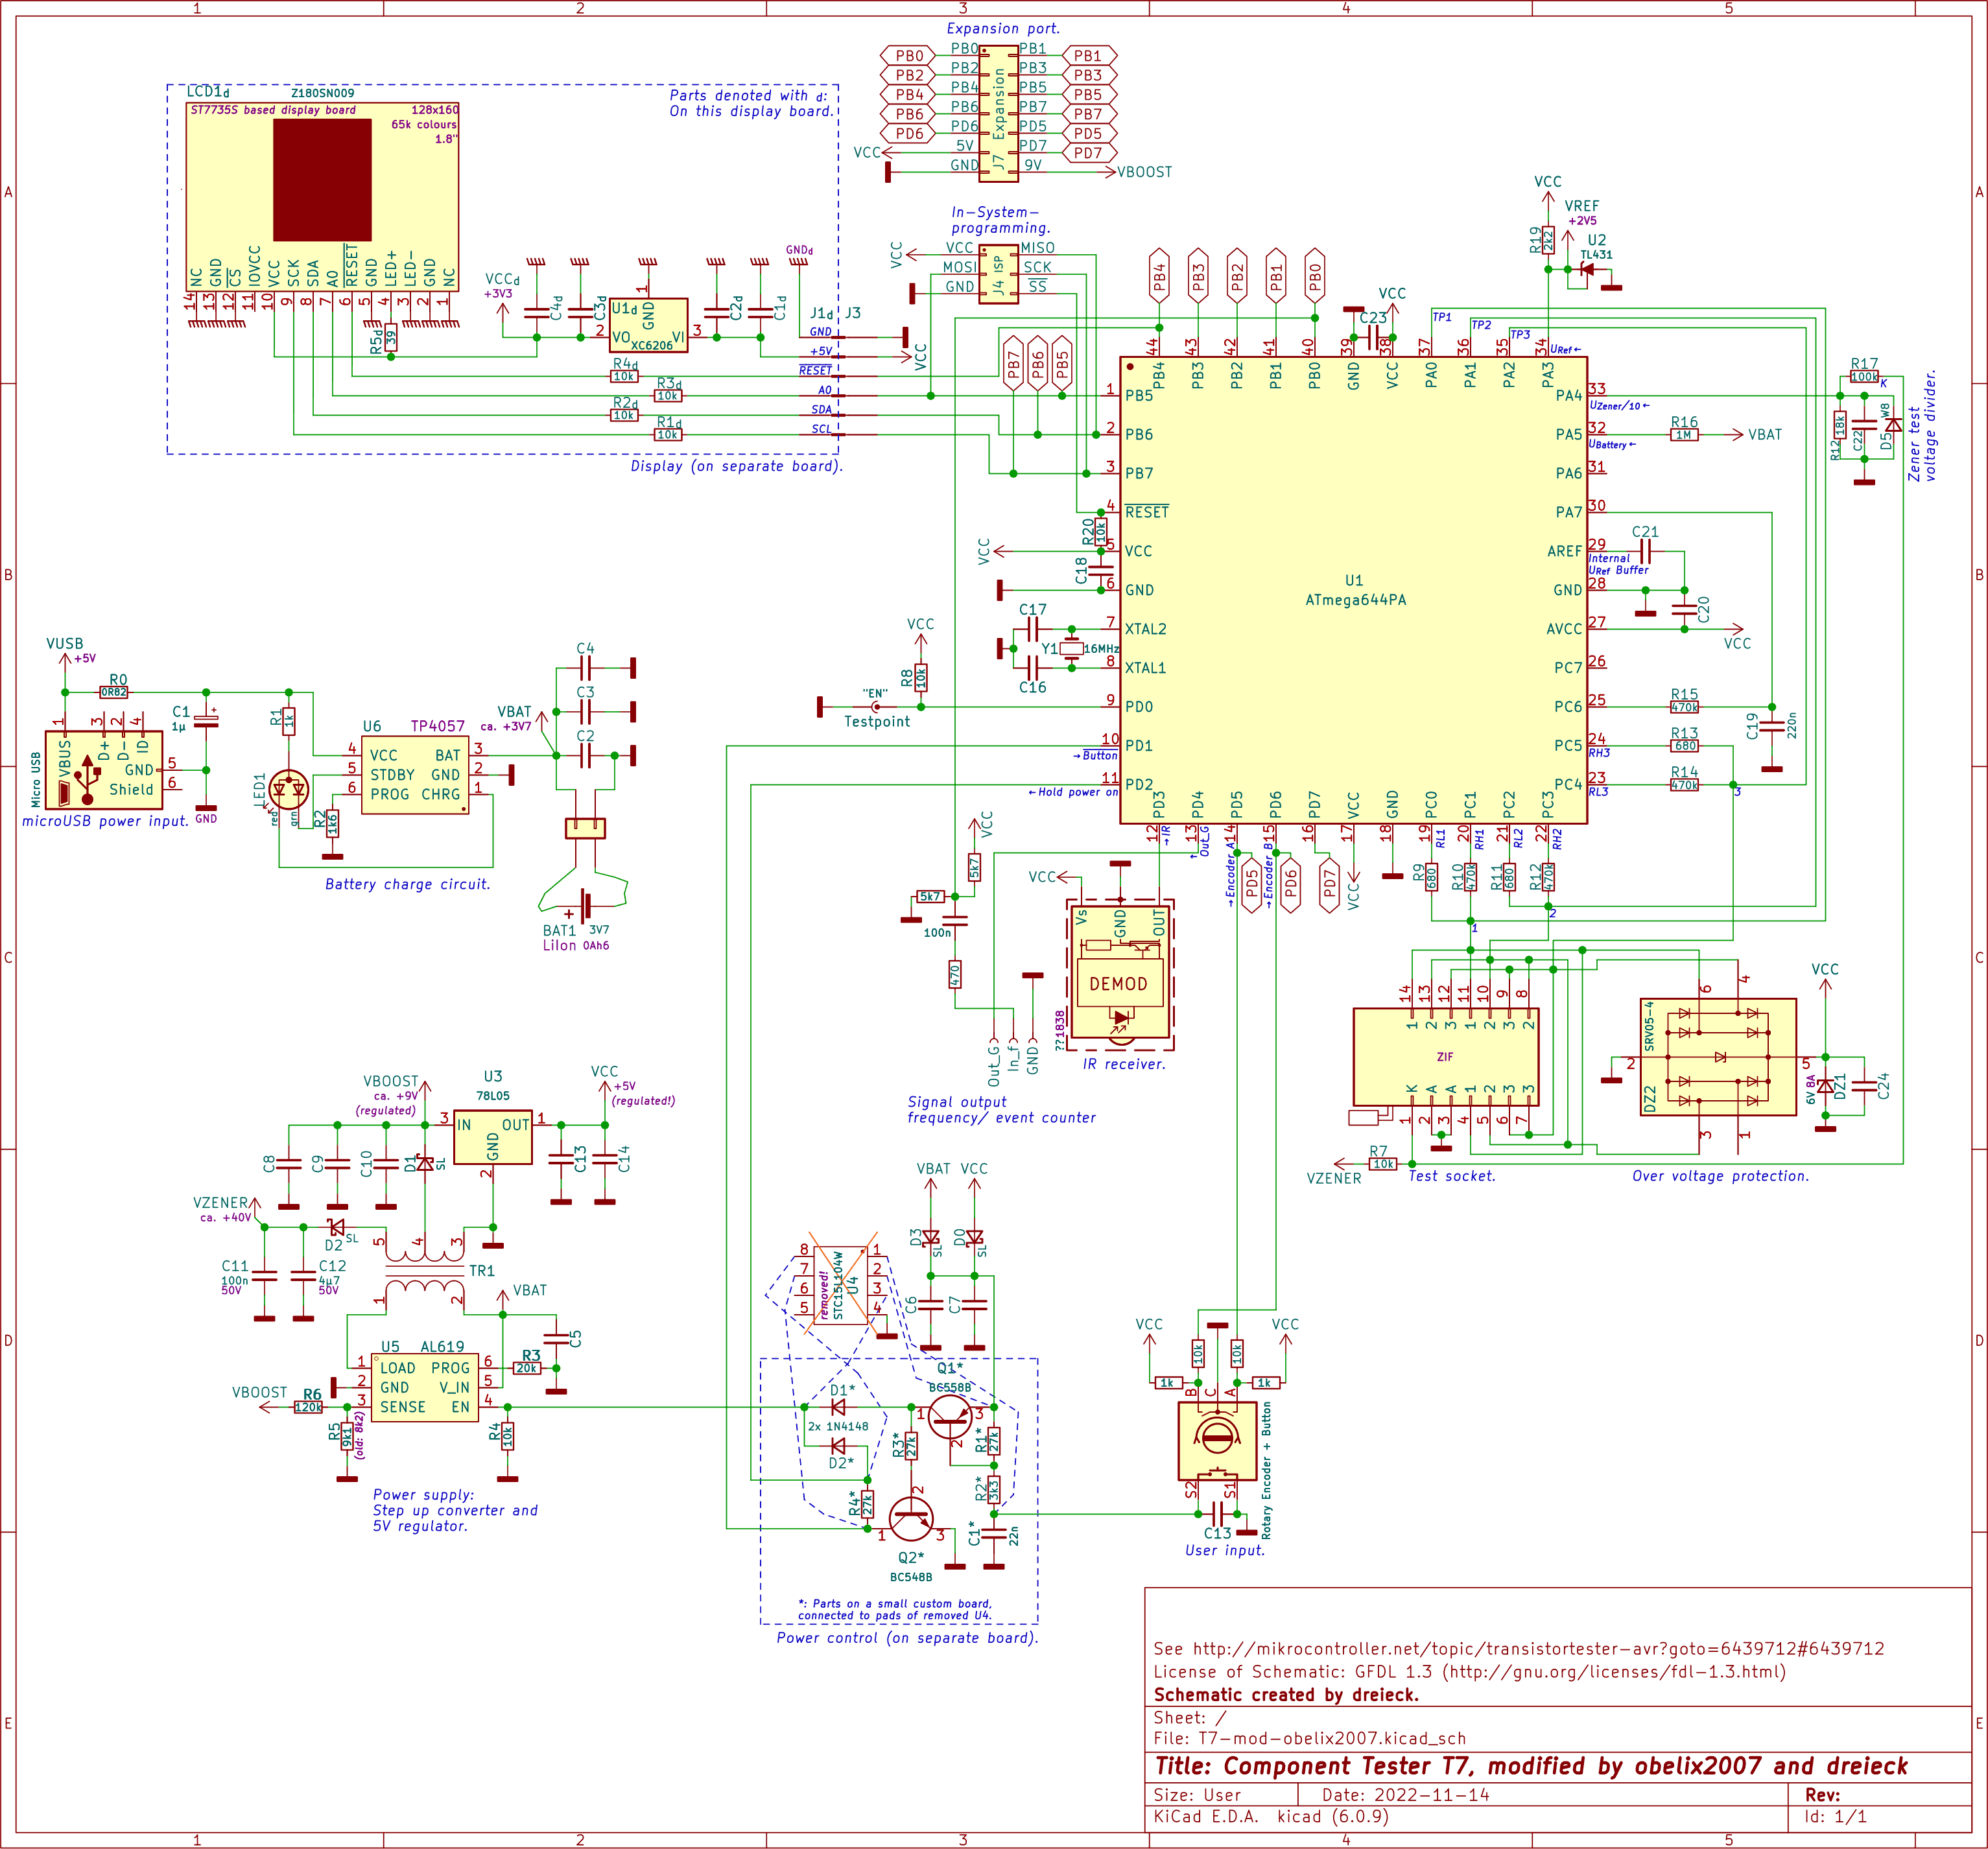
Task: Click the LED1 dual red/green LED symbol
Action: point(289,790)
